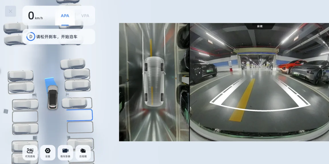
Task: Select the empty slot below the blue one
Action: coord(80,127)
